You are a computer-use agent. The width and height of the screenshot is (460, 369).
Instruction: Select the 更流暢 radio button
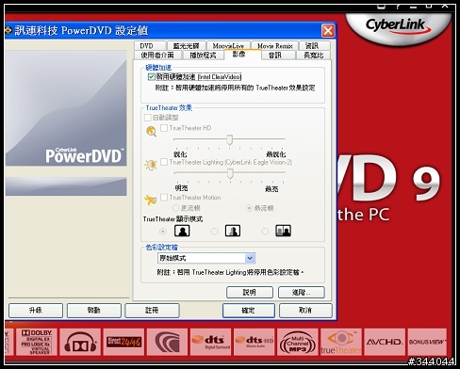(x=175, y=208)
